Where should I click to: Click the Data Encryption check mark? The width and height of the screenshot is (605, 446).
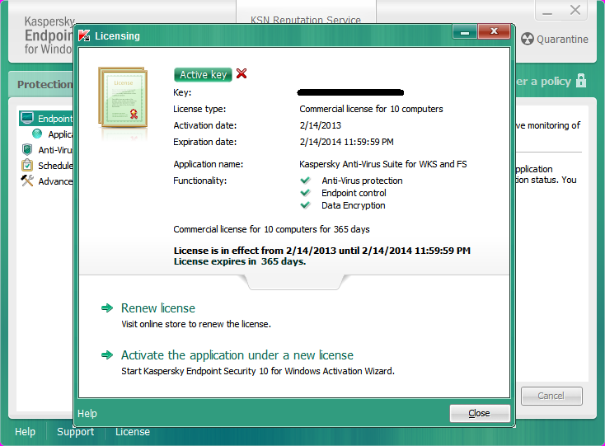pos(305,205)
